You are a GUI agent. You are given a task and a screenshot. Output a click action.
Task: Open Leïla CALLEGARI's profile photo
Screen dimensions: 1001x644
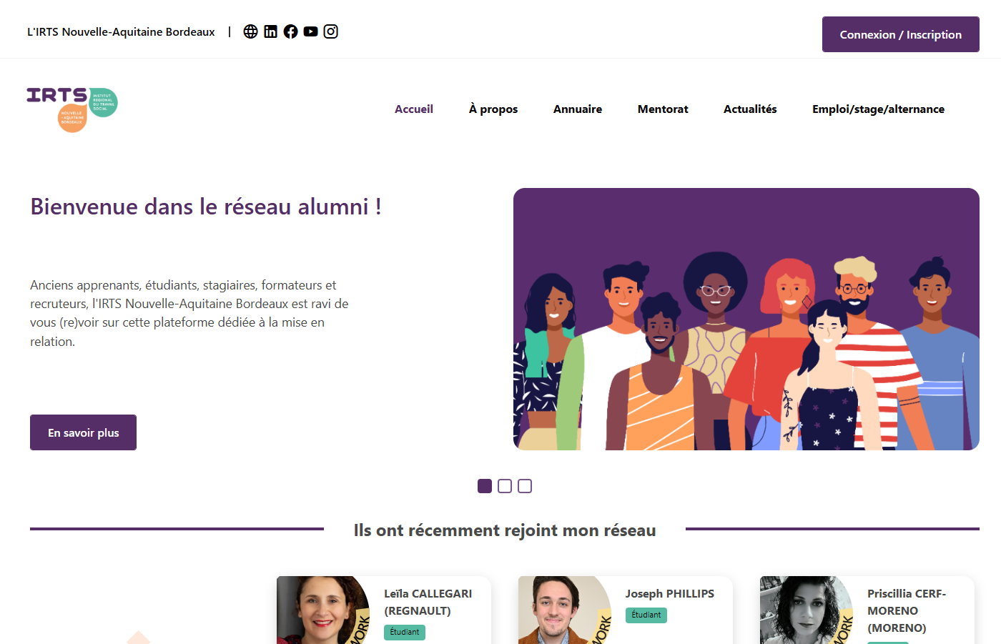click(x=323, y=610)
